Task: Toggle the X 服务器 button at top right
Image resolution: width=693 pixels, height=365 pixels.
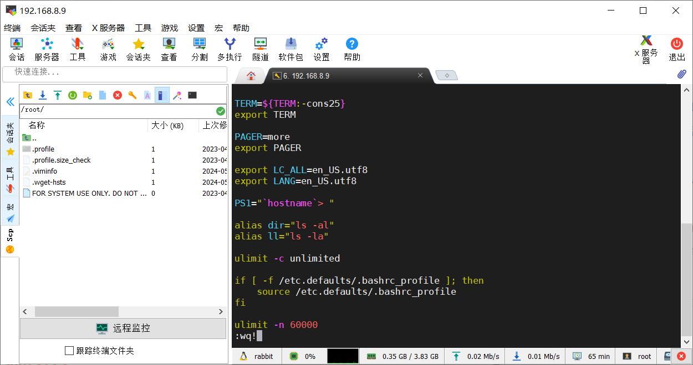Action: tap(646, 49)
